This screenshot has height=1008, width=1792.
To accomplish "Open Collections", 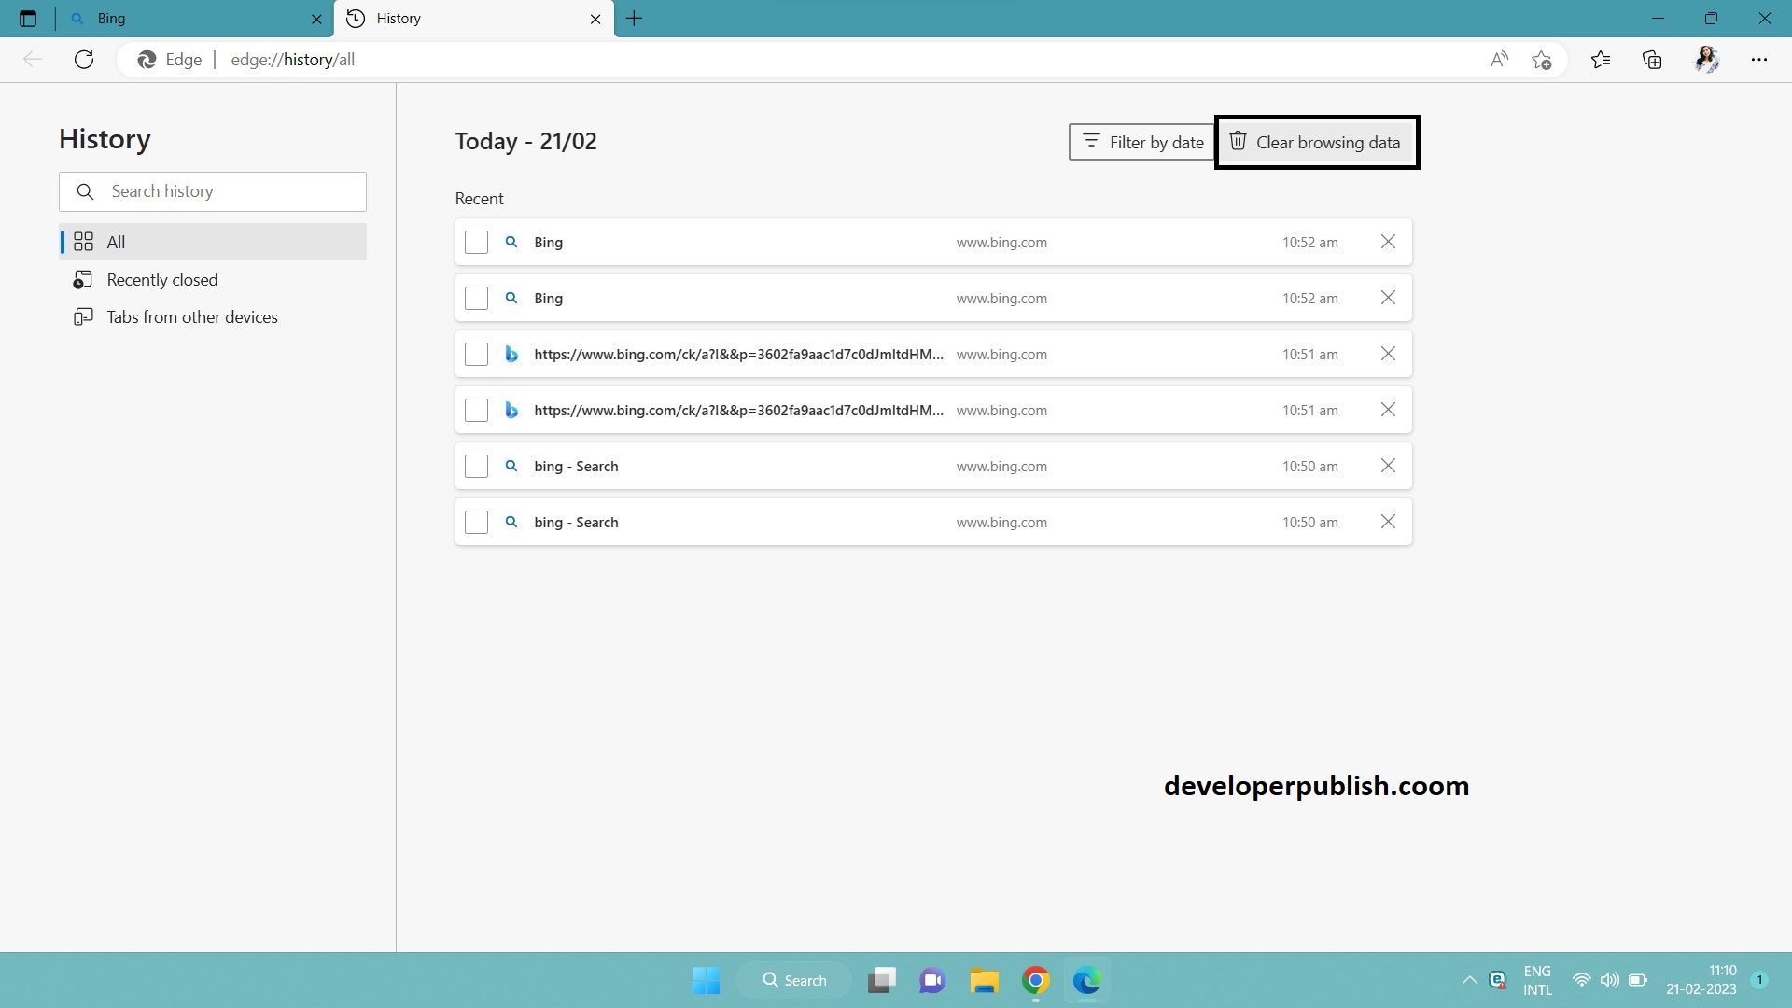I will tap(1651, 59).
